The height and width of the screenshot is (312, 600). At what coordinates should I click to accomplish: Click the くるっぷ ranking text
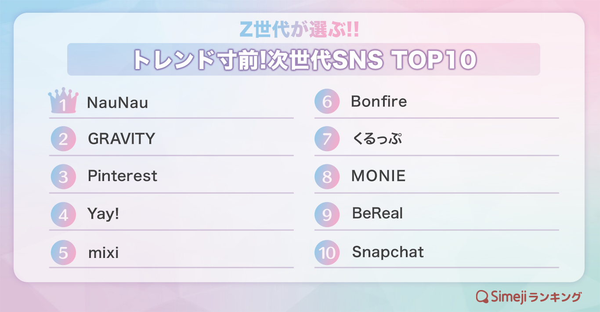pyautogui.click(x=377, y=139)
